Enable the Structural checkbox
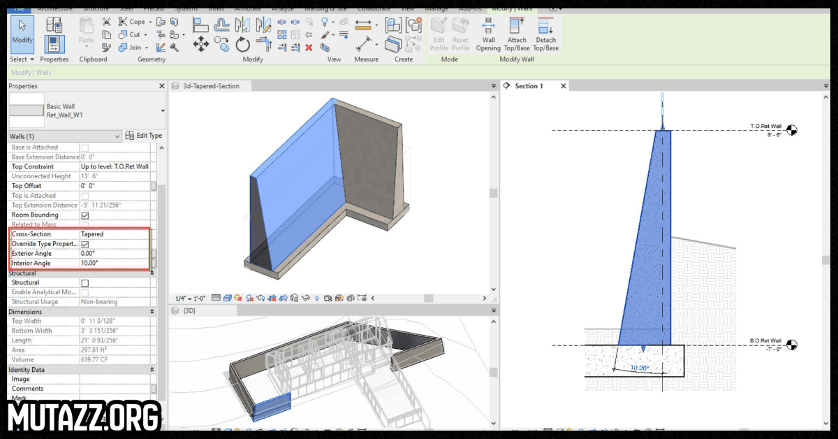Screen dimensions: 838x439 click(x=85, y=282)
